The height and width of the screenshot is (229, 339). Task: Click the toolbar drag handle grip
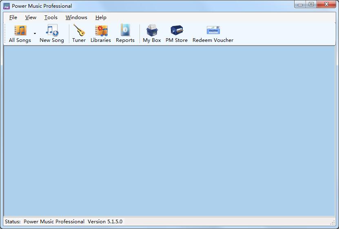(6, 33)
